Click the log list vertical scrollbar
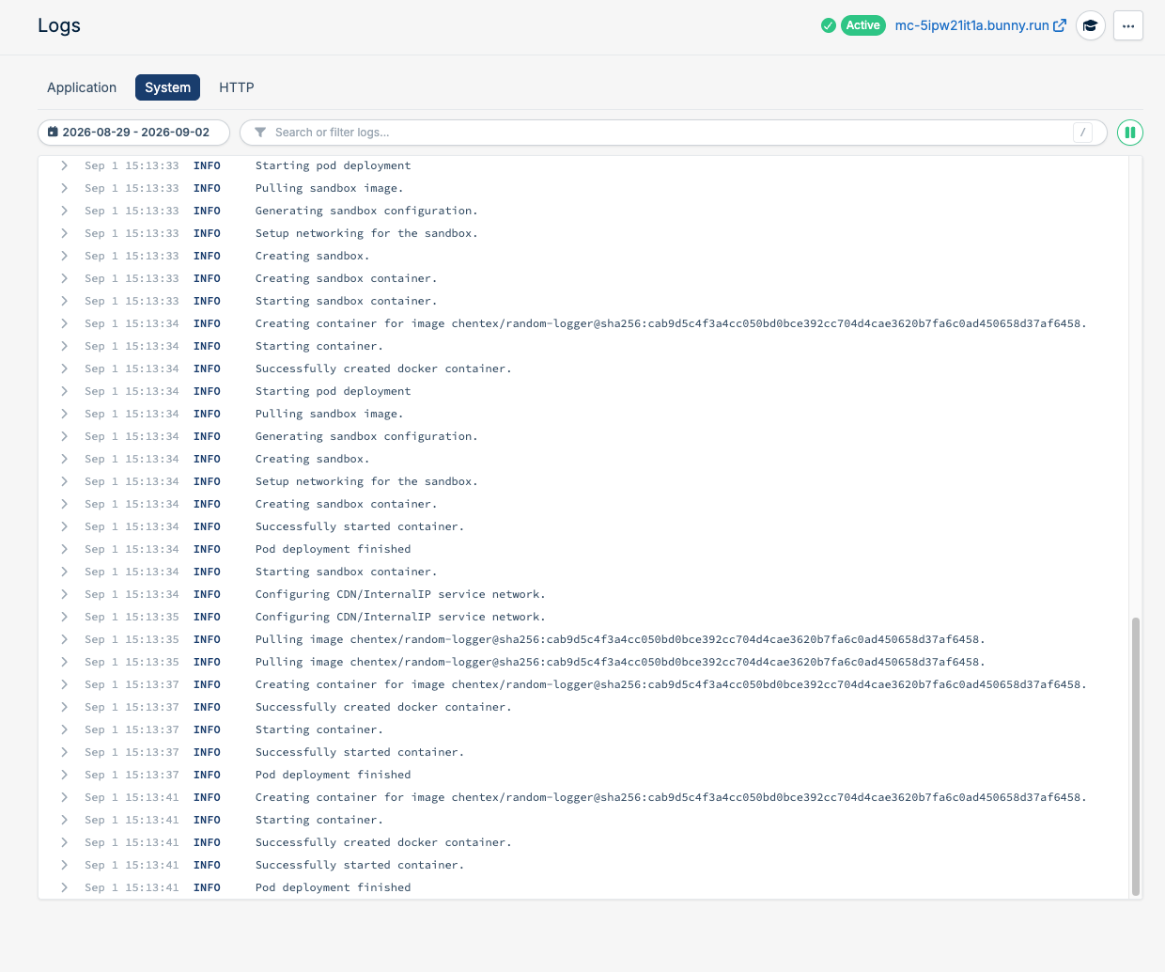 coord(1135,756)
